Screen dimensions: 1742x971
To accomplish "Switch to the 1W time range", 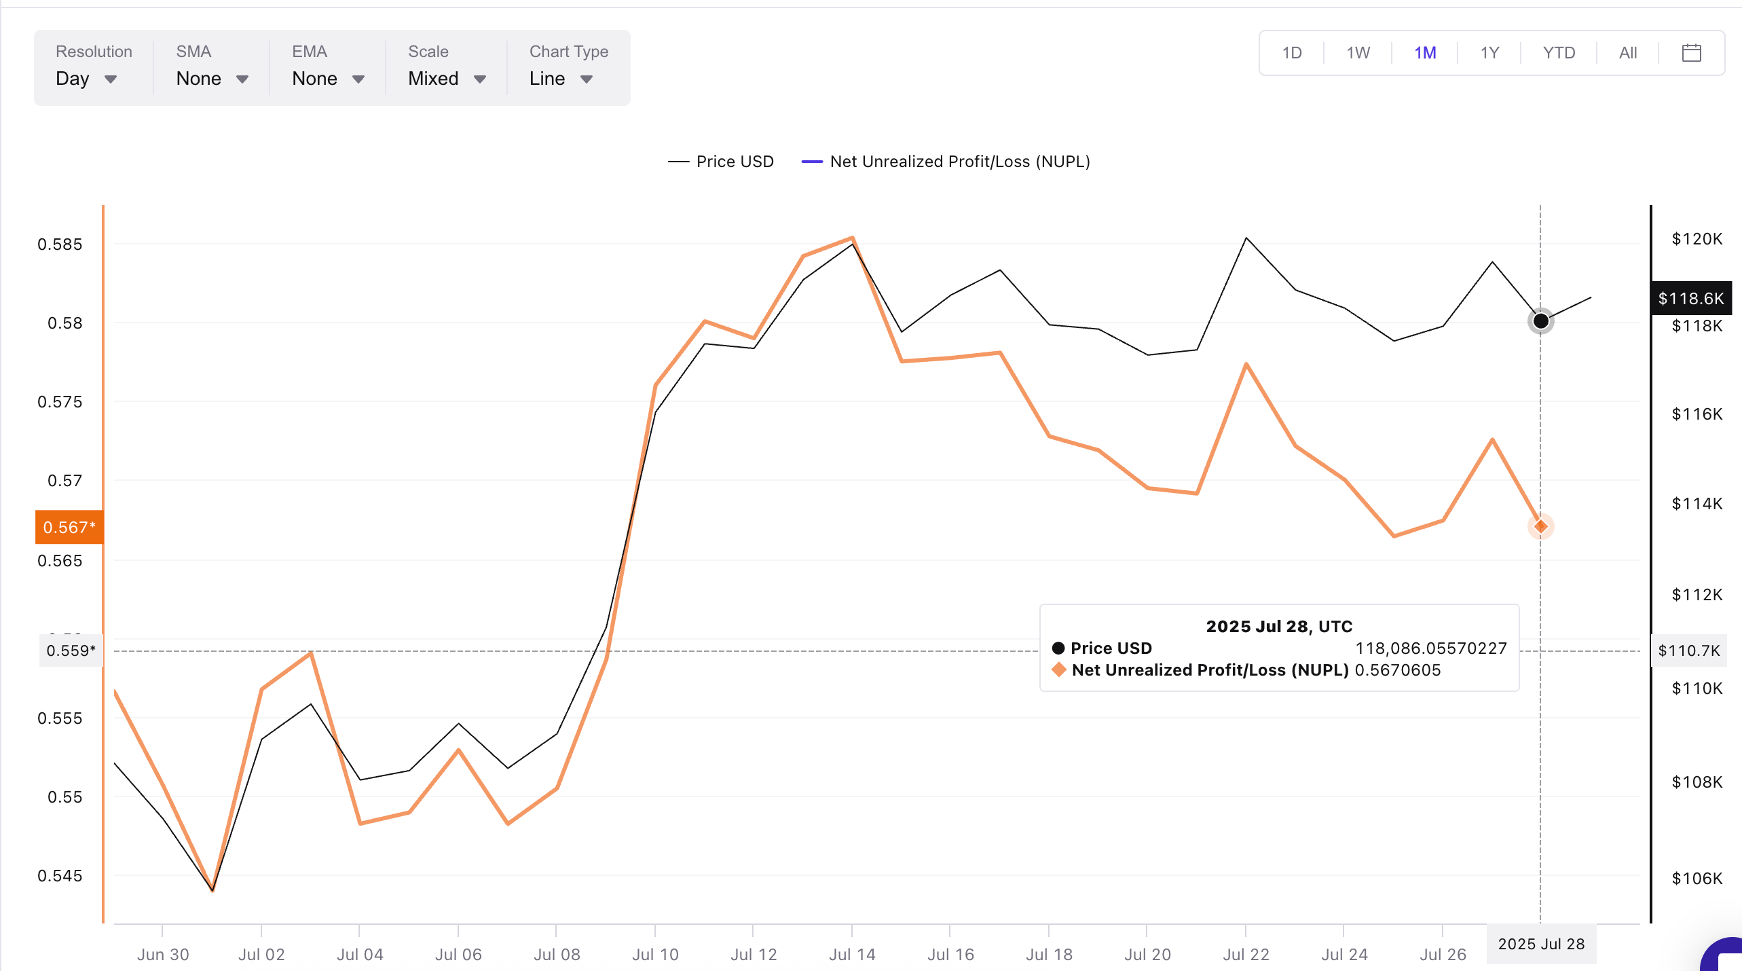I will [1358, 53].
